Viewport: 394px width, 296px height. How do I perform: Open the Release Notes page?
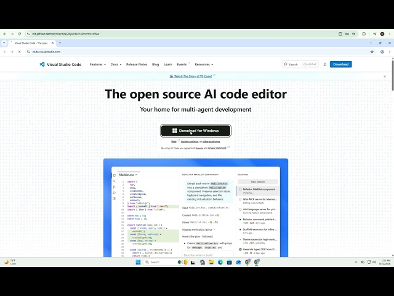137,64
